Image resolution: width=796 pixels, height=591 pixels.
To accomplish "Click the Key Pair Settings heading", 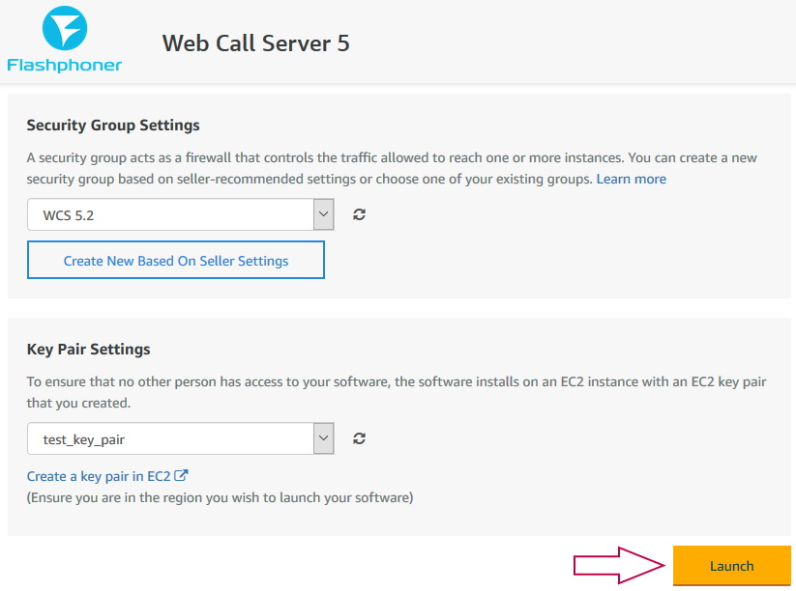I will 88,349.
